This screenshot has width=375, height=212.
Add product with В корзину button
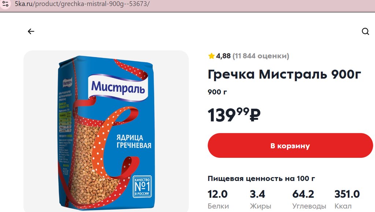(x=290, y=146)
